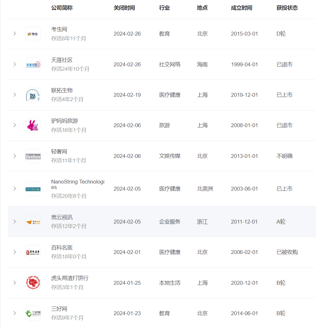The height and width of the screenshot is (327, 316).
Task: Click 存活20年8个月 under NanoString
Action: tap(69, 196)
